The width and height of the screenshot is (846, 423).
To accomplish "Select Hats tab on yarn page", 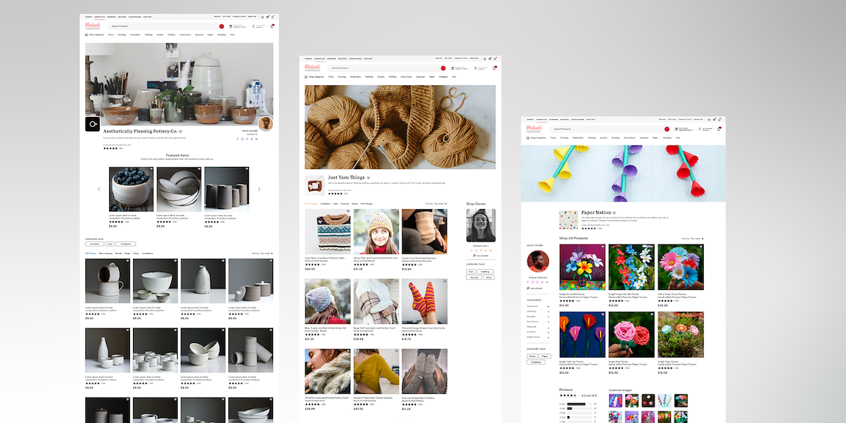I will 335,203.
